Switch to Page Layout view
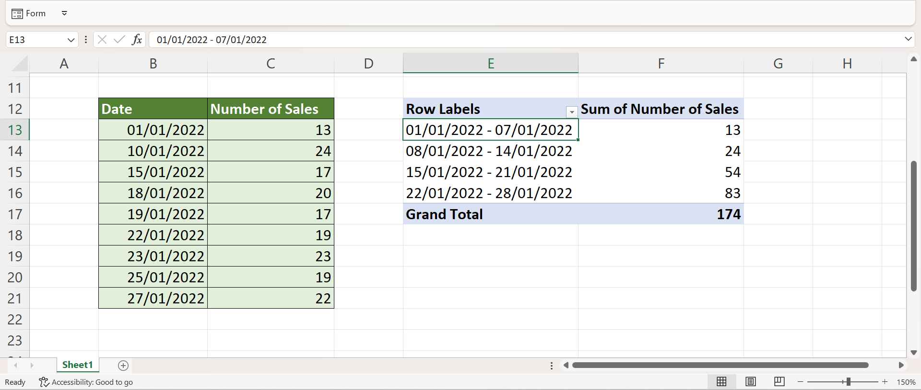 coord(751,381)
